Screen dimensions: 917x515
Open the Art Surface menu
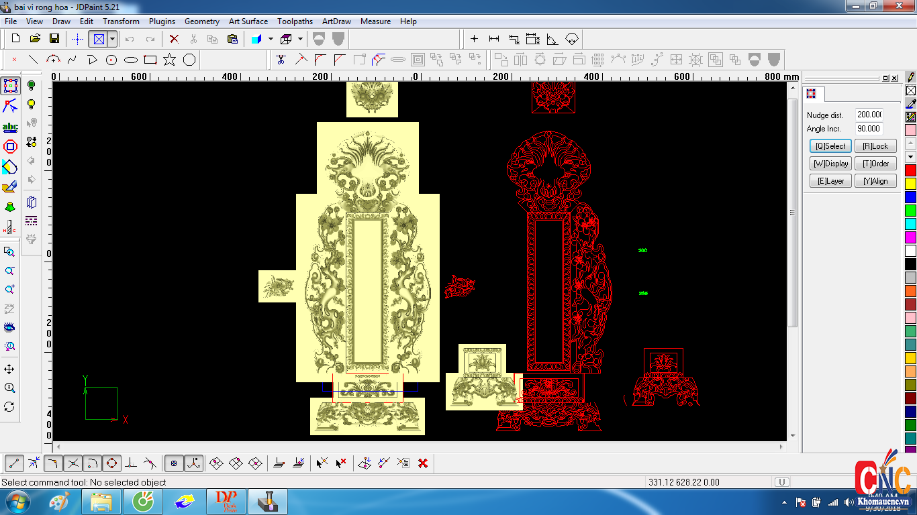click(x=248, y=21)
